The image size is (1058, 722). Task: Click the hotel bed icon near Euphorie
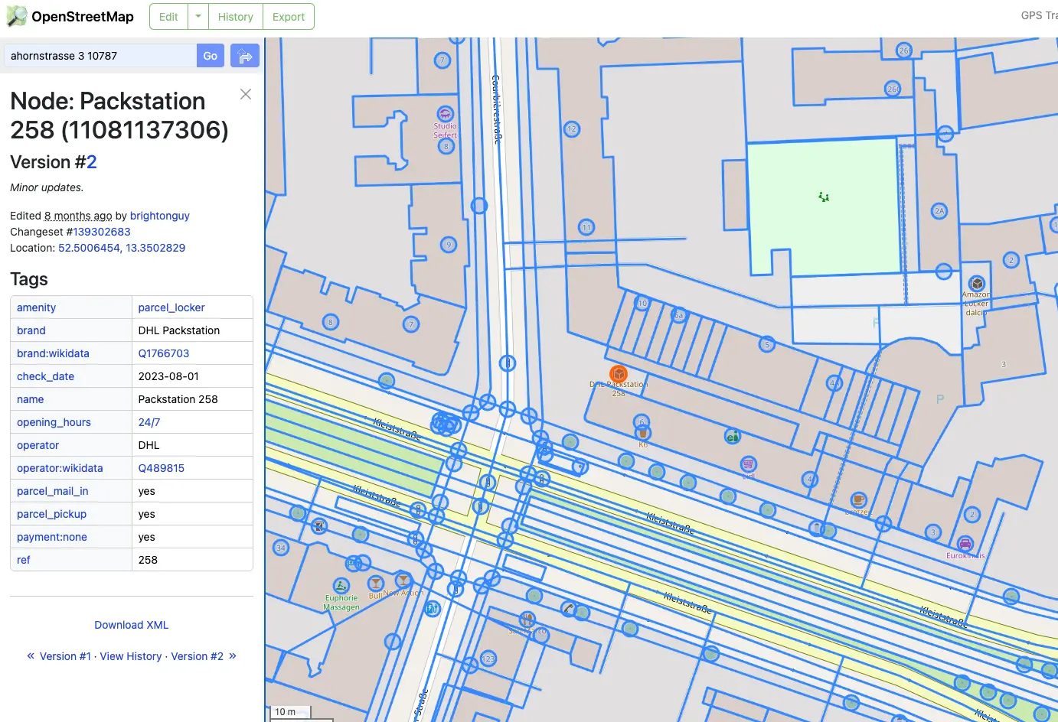pos(353,564)
